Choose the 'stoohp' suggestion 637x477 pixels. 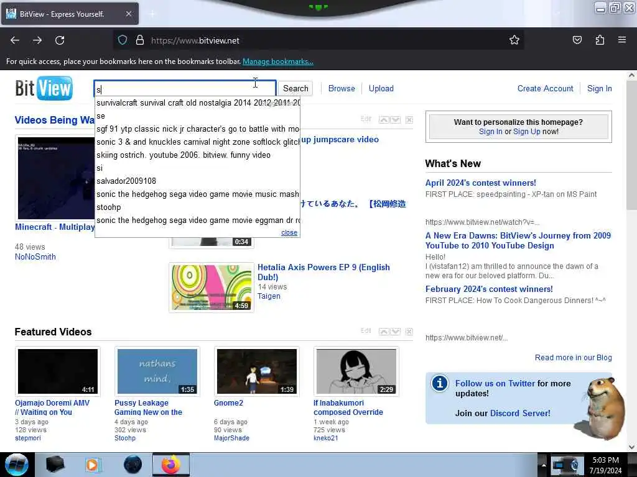pyautogui.click(x=197, y=207)
